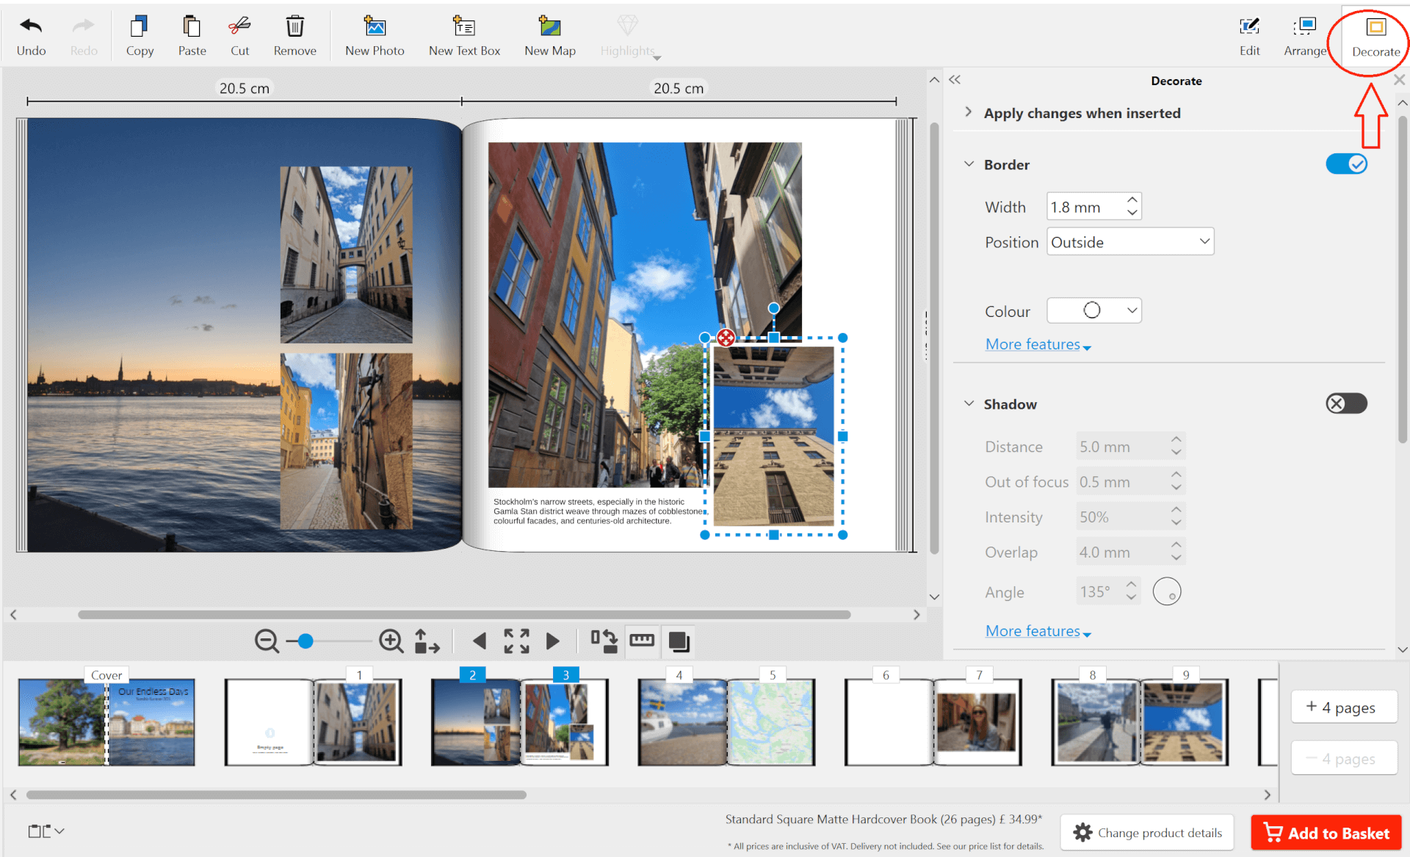Add a New Map element

pyautogui.click(x=550, y=35)
